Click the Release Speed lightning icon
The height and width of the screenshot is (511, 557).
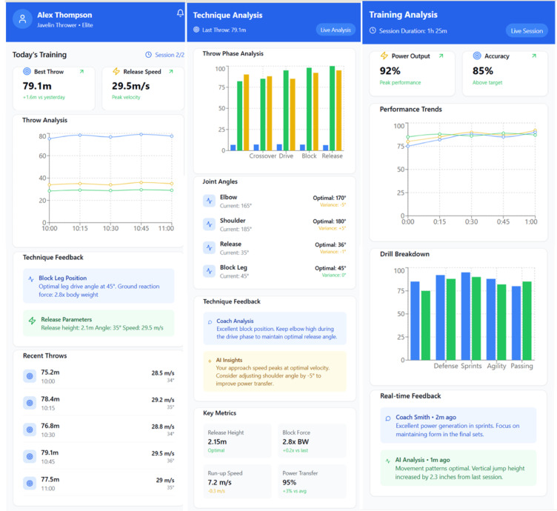pos(116,72)
